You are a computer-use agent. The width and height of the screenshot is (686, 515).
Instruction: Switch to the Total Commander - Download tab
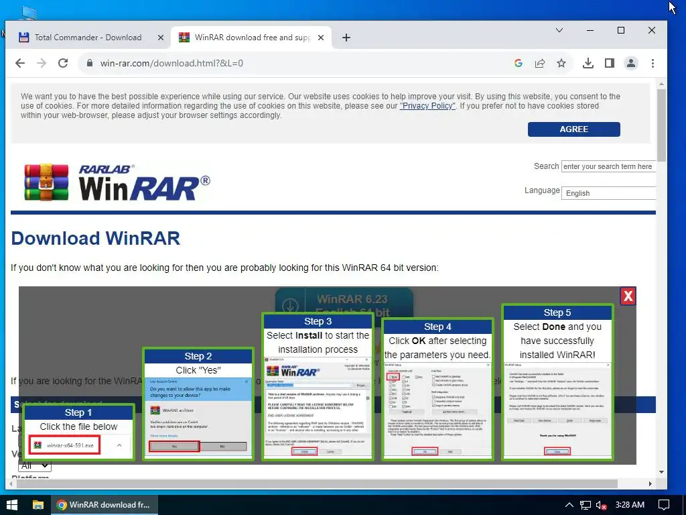(88, 38)
